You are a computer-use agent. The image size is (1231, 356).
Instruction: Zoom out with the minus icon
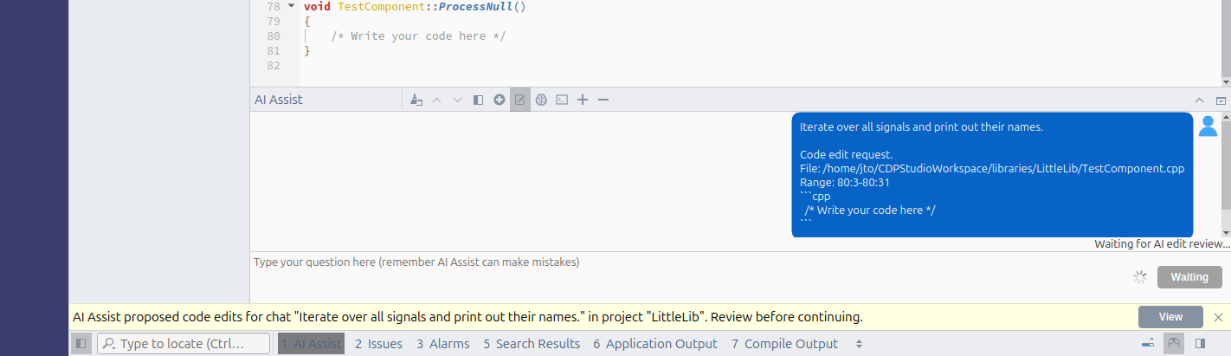pos(603,100)
